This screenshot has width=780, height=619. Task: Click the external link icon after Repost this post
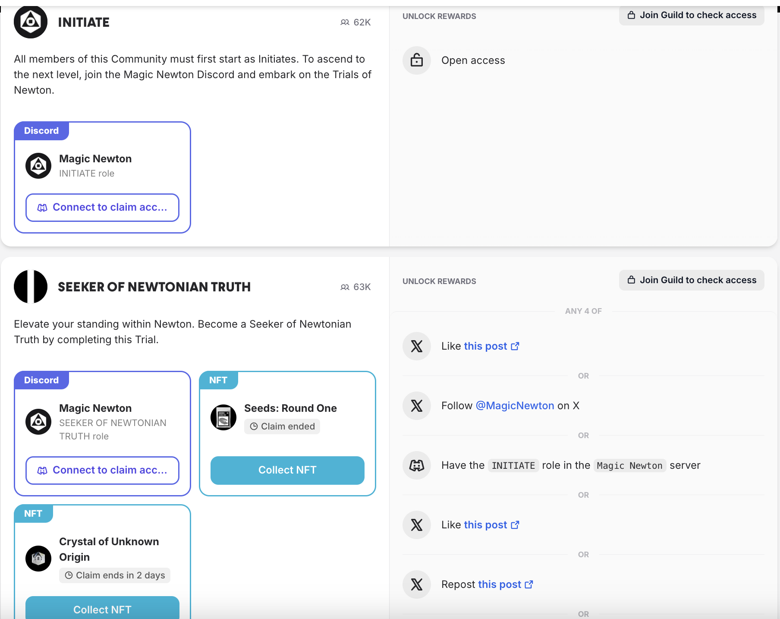pos(529,584)
